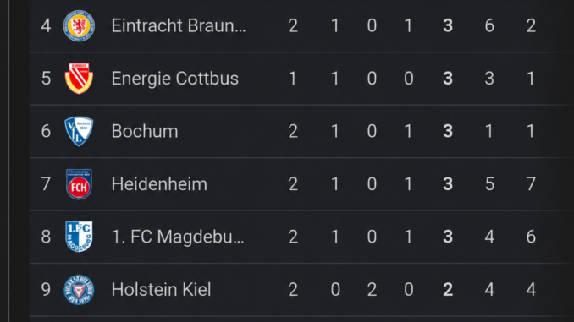
Task: Click the 1. FC Magdeburg crest
Action: [x=79, y=237]
